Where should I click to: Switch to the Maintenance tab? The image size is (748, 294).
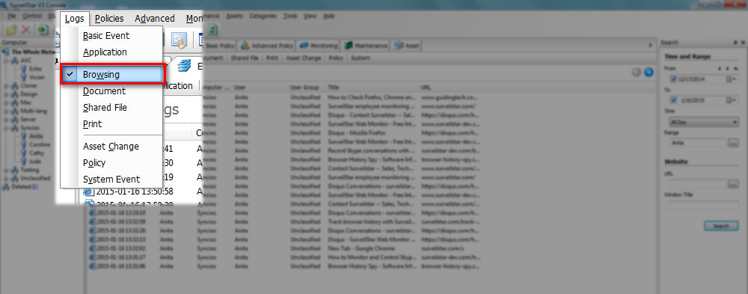pos(365,46)
